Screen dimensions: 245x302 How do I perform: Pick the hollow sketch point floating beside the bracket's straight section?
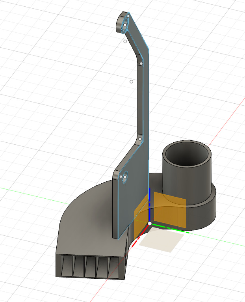click(x=131, y=82)
